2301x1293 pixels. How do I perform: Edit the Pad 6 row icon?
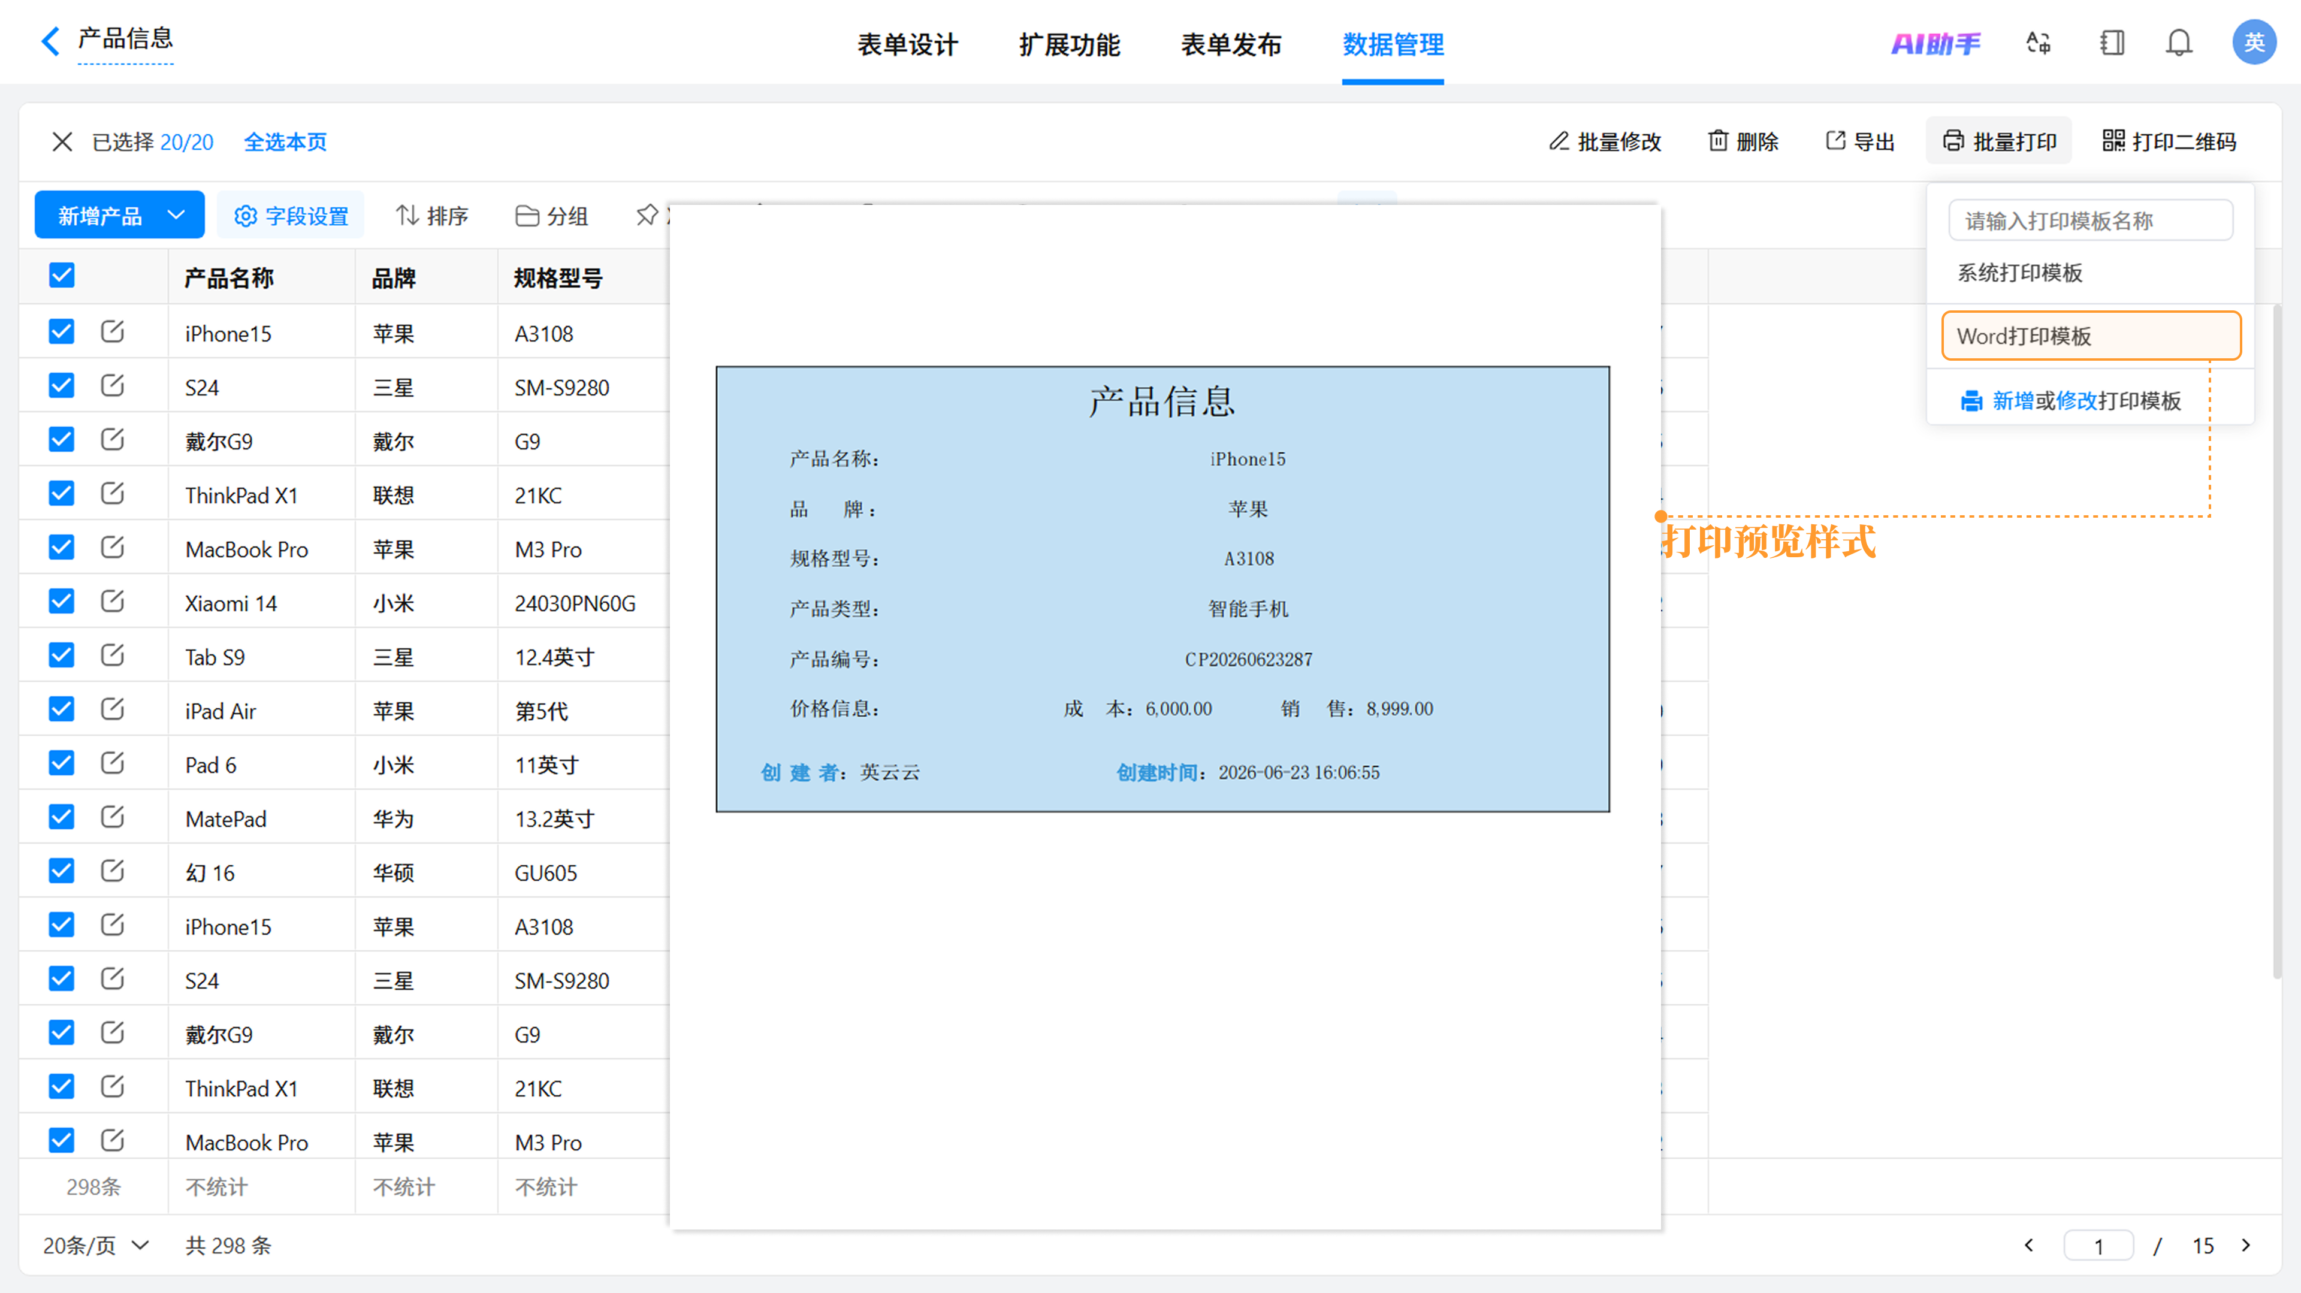point(113,763)
